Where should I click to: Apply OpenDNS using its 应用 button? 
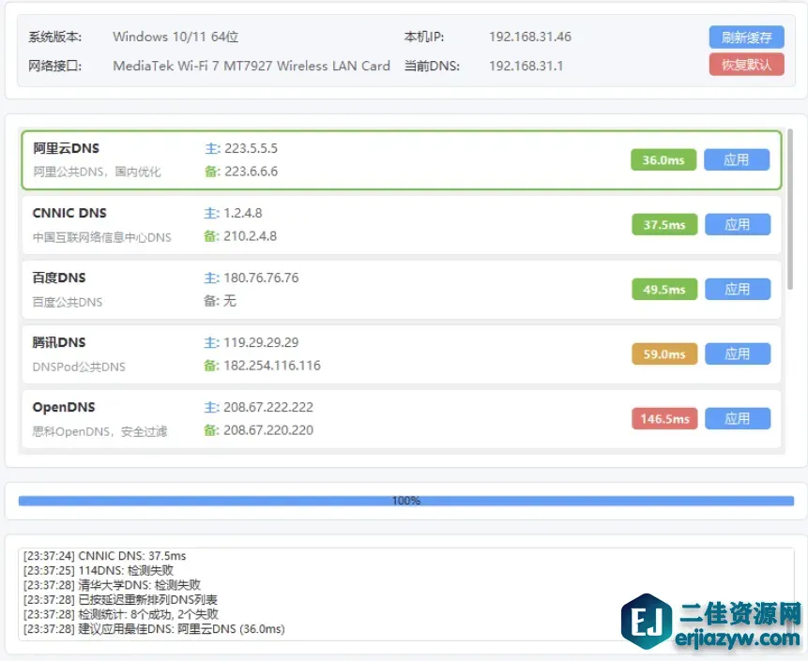point(737,418)
